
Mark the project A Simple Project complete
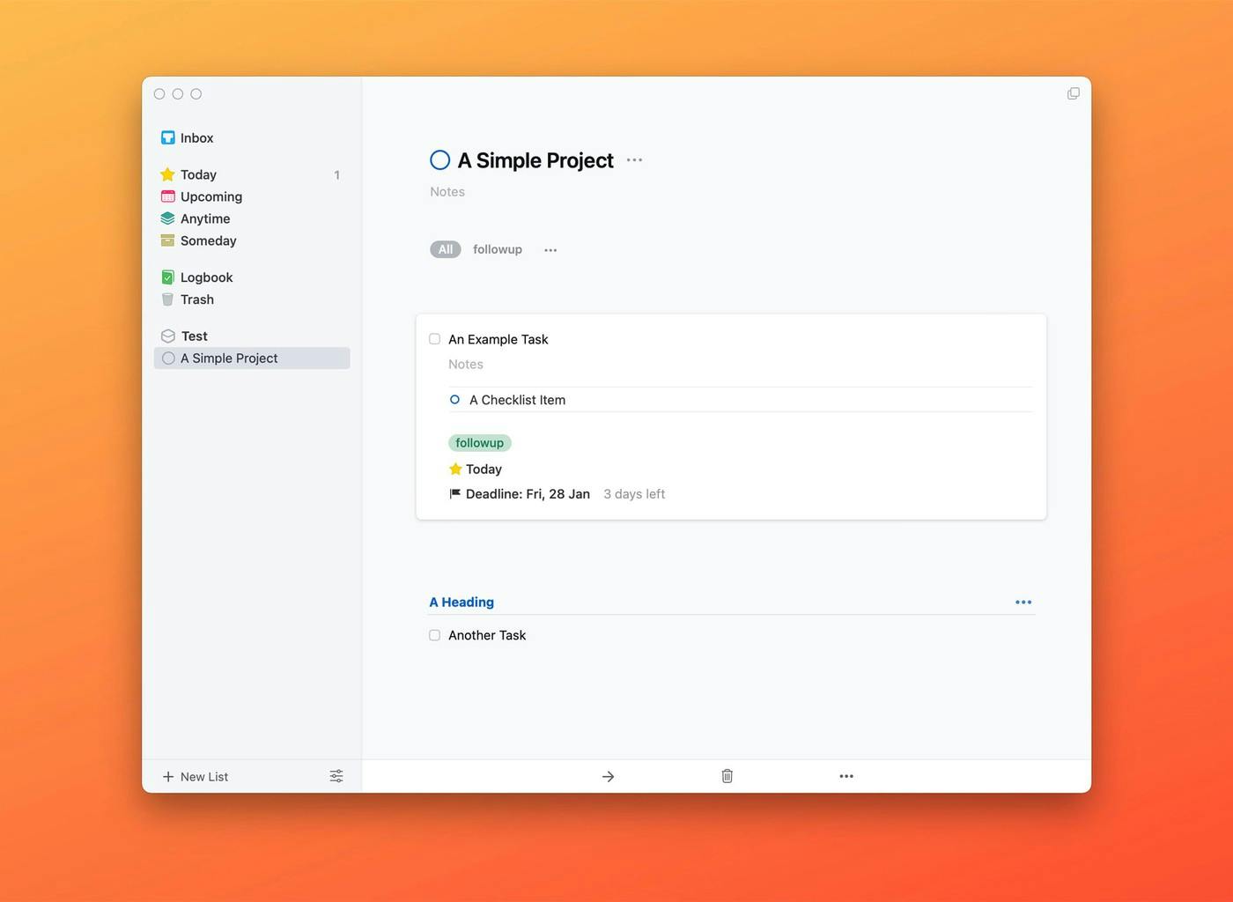point(439,160)
